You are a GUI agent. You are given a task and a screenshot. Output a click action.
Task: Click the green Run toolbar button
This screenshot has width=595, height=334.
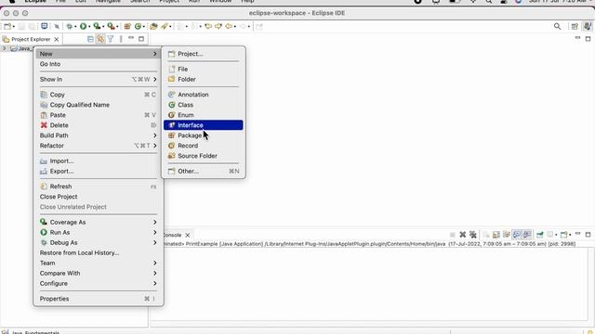click(83, 26)
